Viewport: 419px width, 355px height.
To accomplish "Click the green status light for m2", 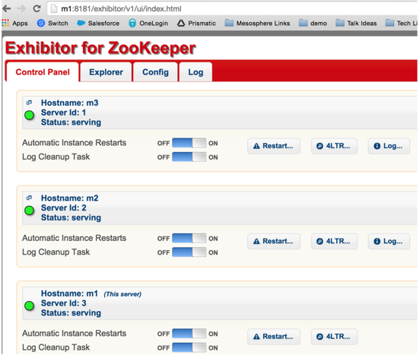I will pyautogui.click(x=29, y=211).
